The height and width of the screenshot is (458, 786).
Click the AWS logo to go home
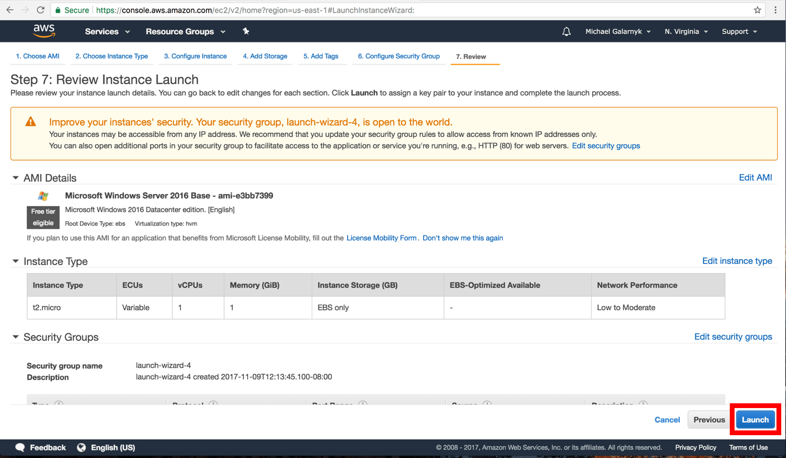click(44, 31)
